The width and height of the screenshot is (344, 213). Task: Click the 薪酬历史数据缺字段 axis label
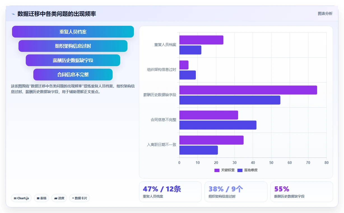point(160,95)
